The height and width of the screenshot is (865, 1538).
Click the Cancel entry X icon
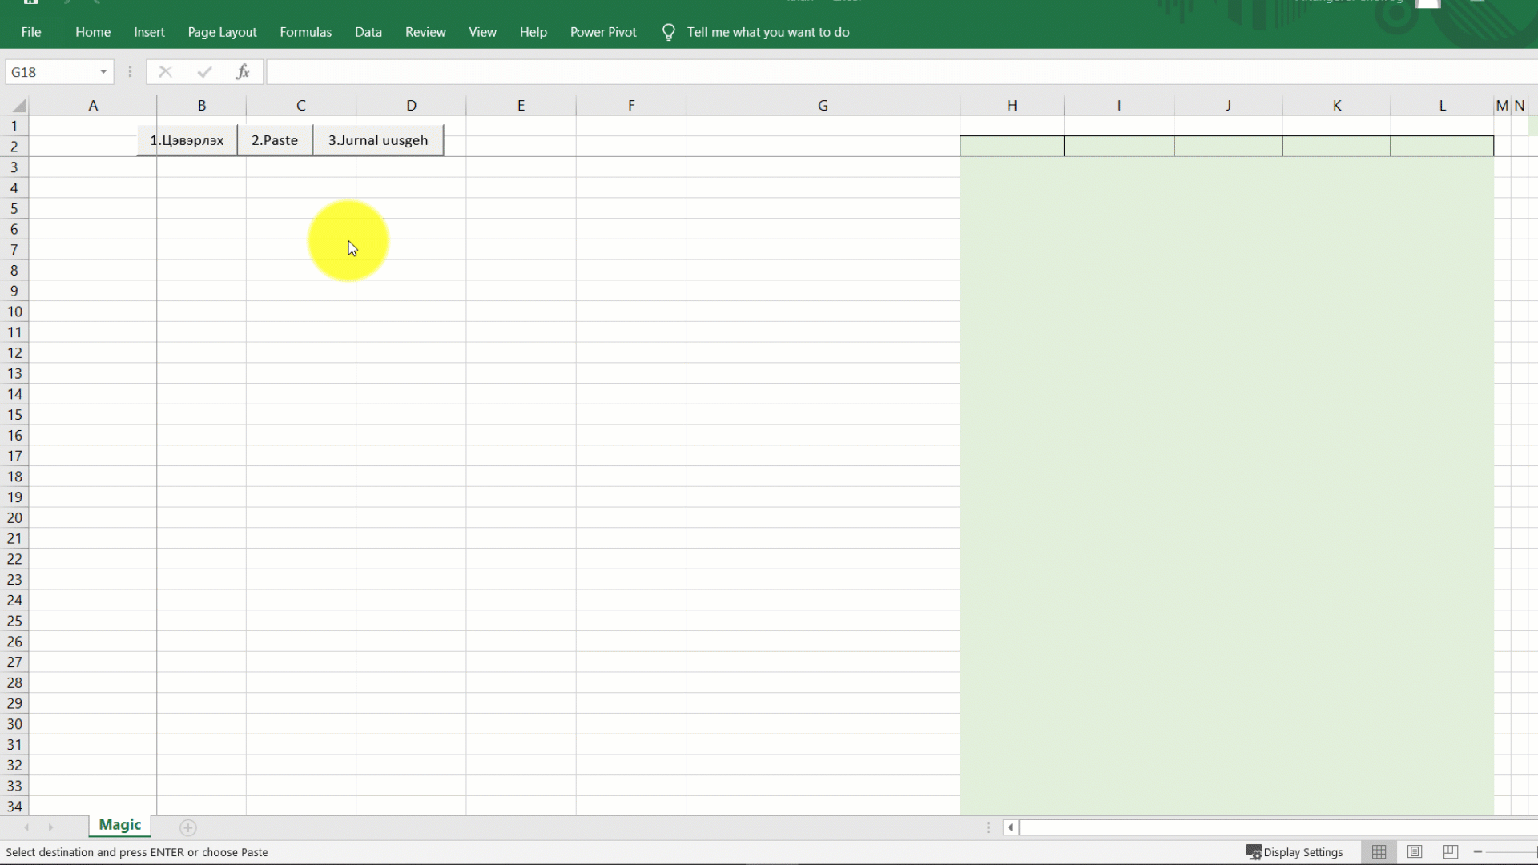(x=165, y=72)
